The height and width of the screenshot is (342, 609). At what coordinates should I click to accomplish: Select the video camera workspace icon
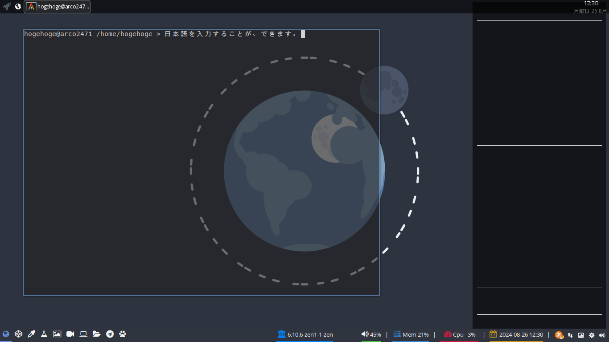(x=70, y=334)
